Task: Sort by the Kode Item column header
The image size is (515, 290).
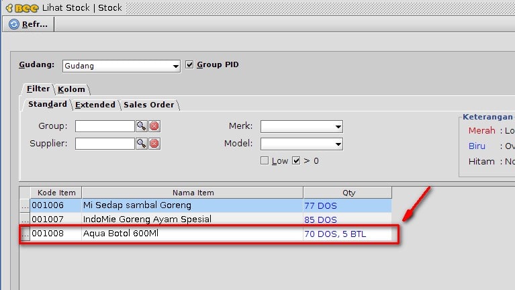Action: pos(56,193)
